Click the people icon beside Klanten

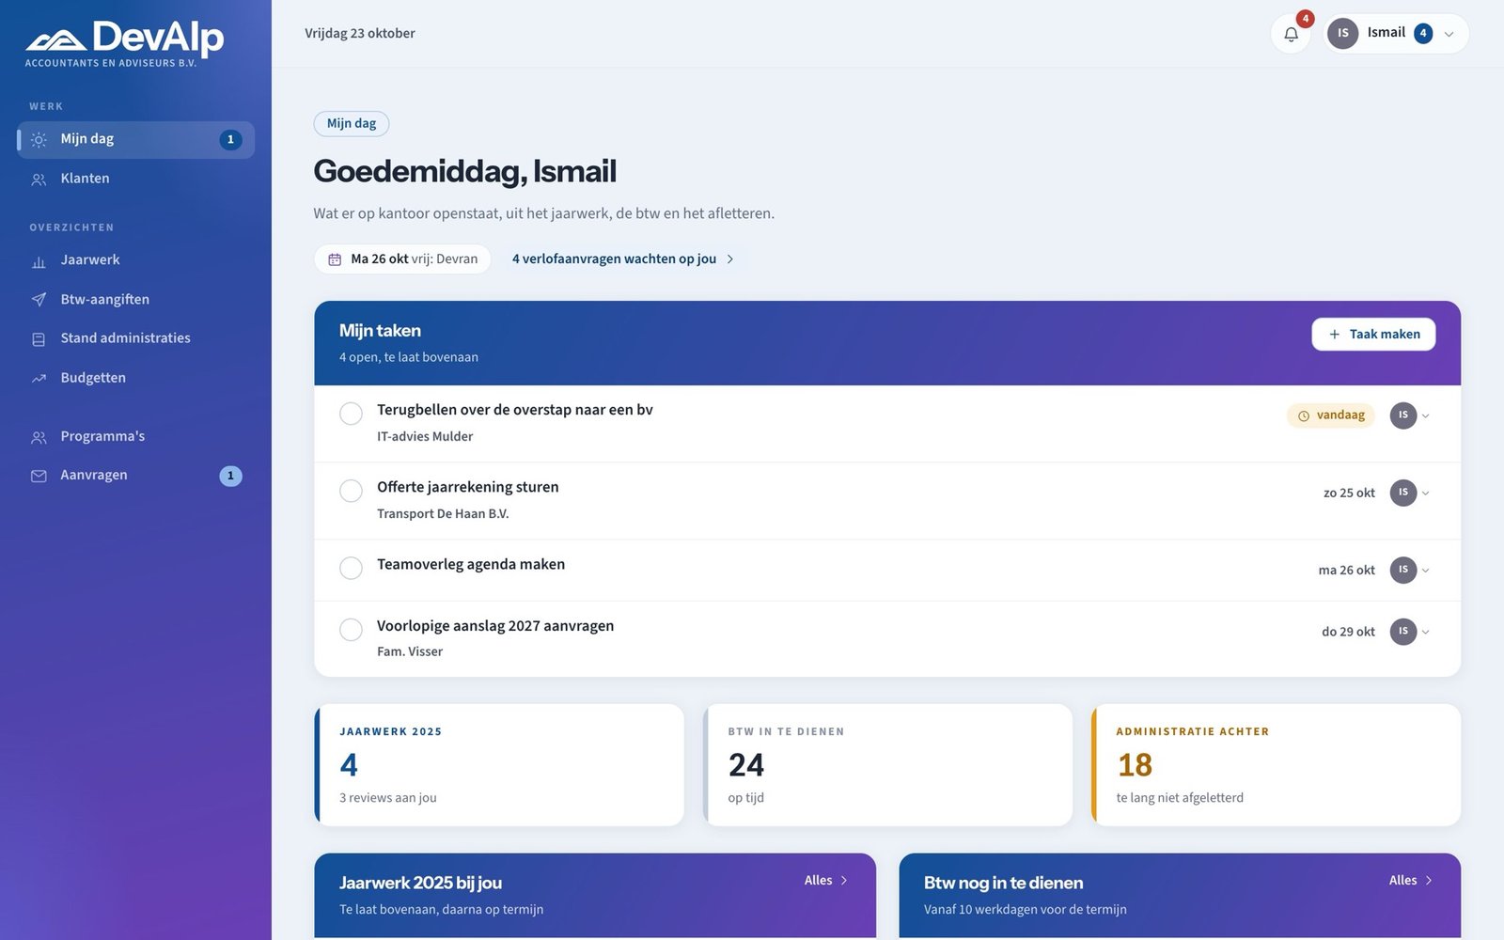coord(39,179)
